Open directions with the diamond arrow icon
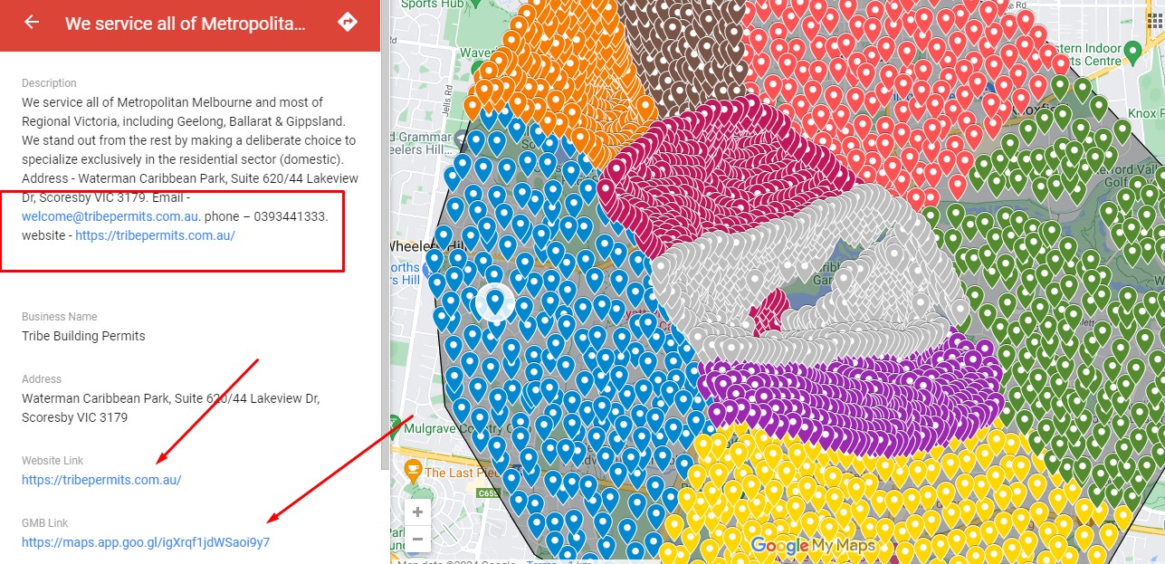Screen dimensions: 1165x564 (348, 22)
